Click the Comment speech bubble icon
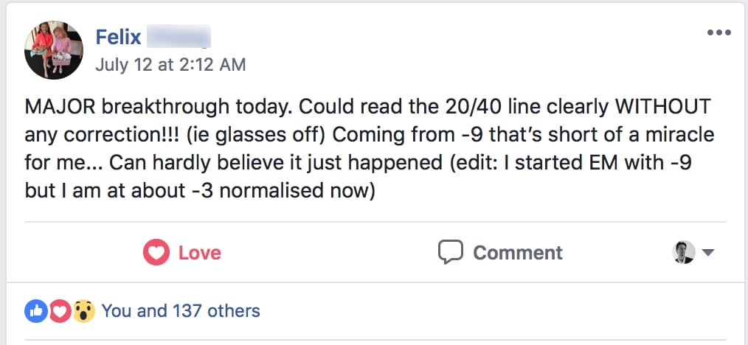 (450, 252)
